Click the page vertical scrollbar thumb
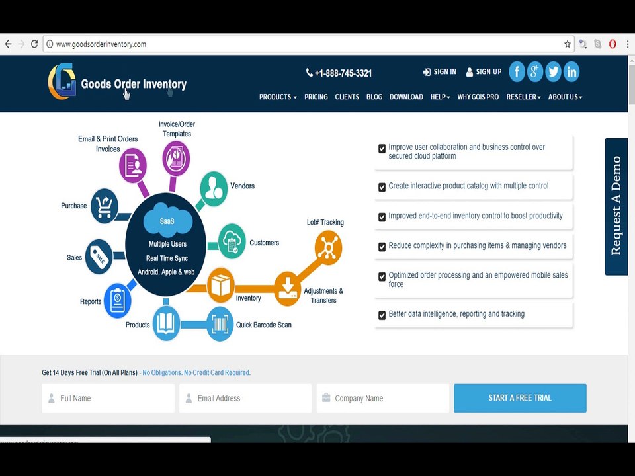 pos(631,84)
